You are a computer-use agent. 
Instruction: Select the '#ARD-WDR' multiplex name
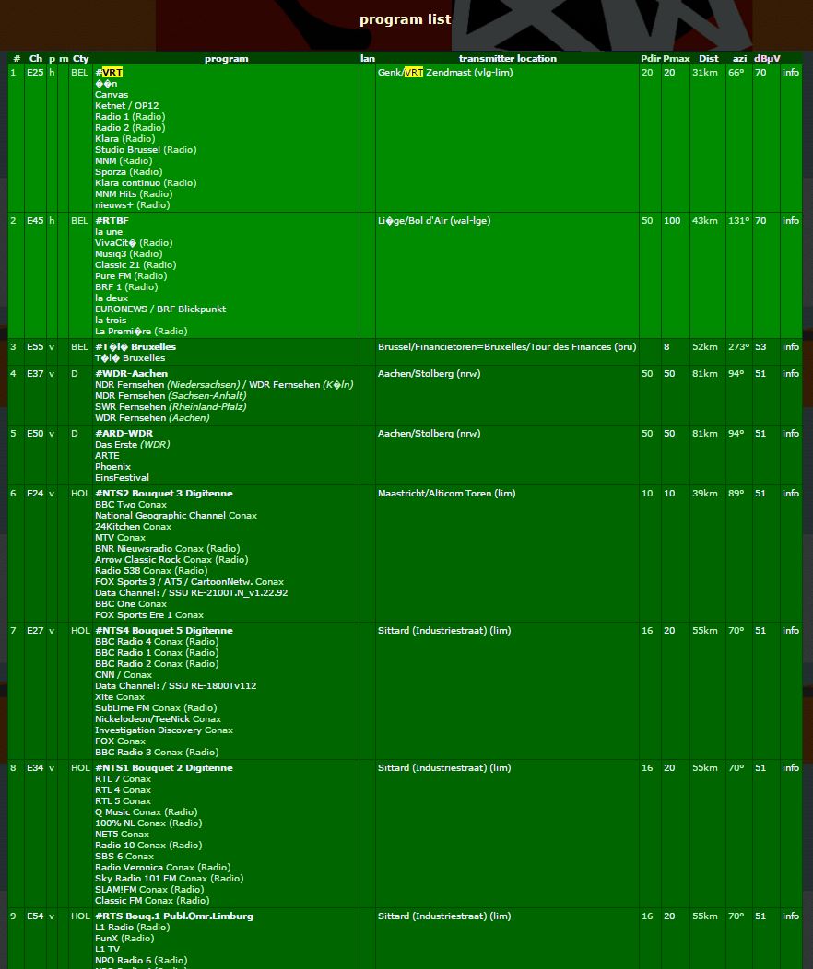click(x=124, y=433)
